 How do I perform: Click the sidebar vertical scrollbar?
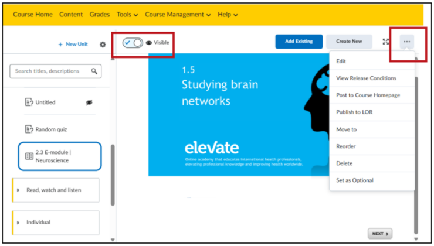[113, 176]
